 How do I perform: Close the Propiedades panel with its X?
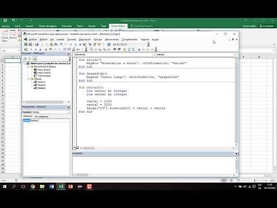[69, 107]
